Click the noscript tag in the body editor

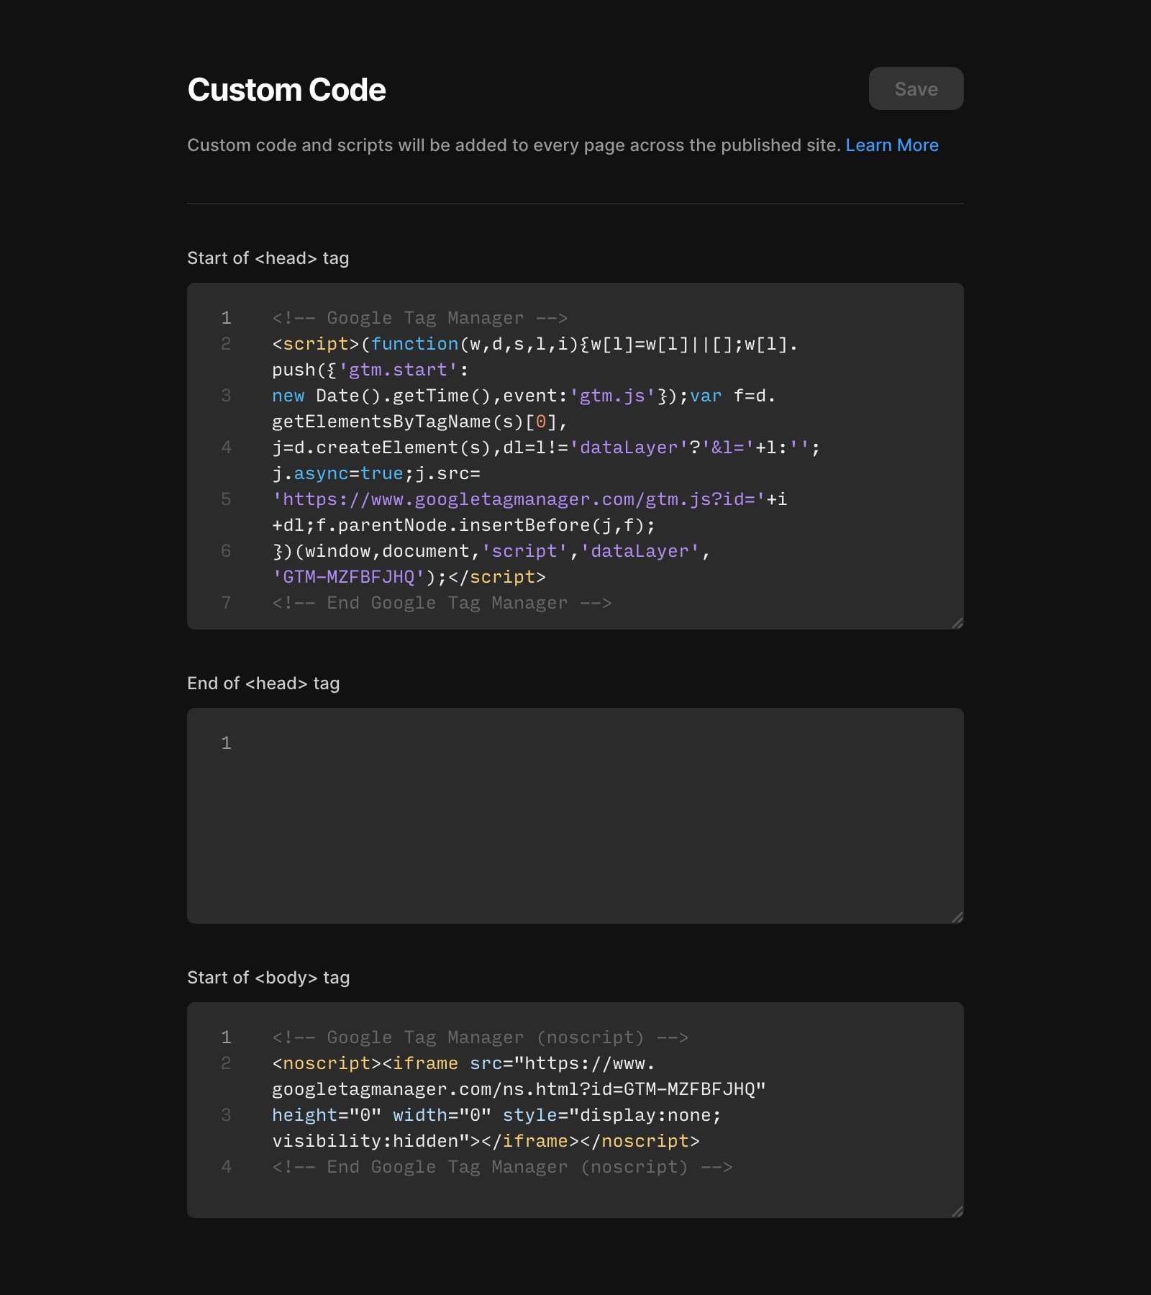[x=324, y=1063]
